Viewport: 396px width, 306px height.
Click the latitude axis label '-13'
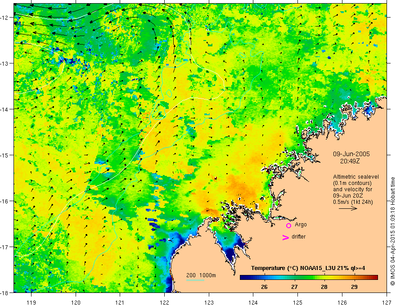tap(5, 63)
